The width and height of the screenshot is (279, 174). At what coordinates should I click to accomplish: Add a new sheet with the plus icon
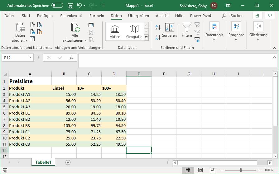click(x=68, y=162)
